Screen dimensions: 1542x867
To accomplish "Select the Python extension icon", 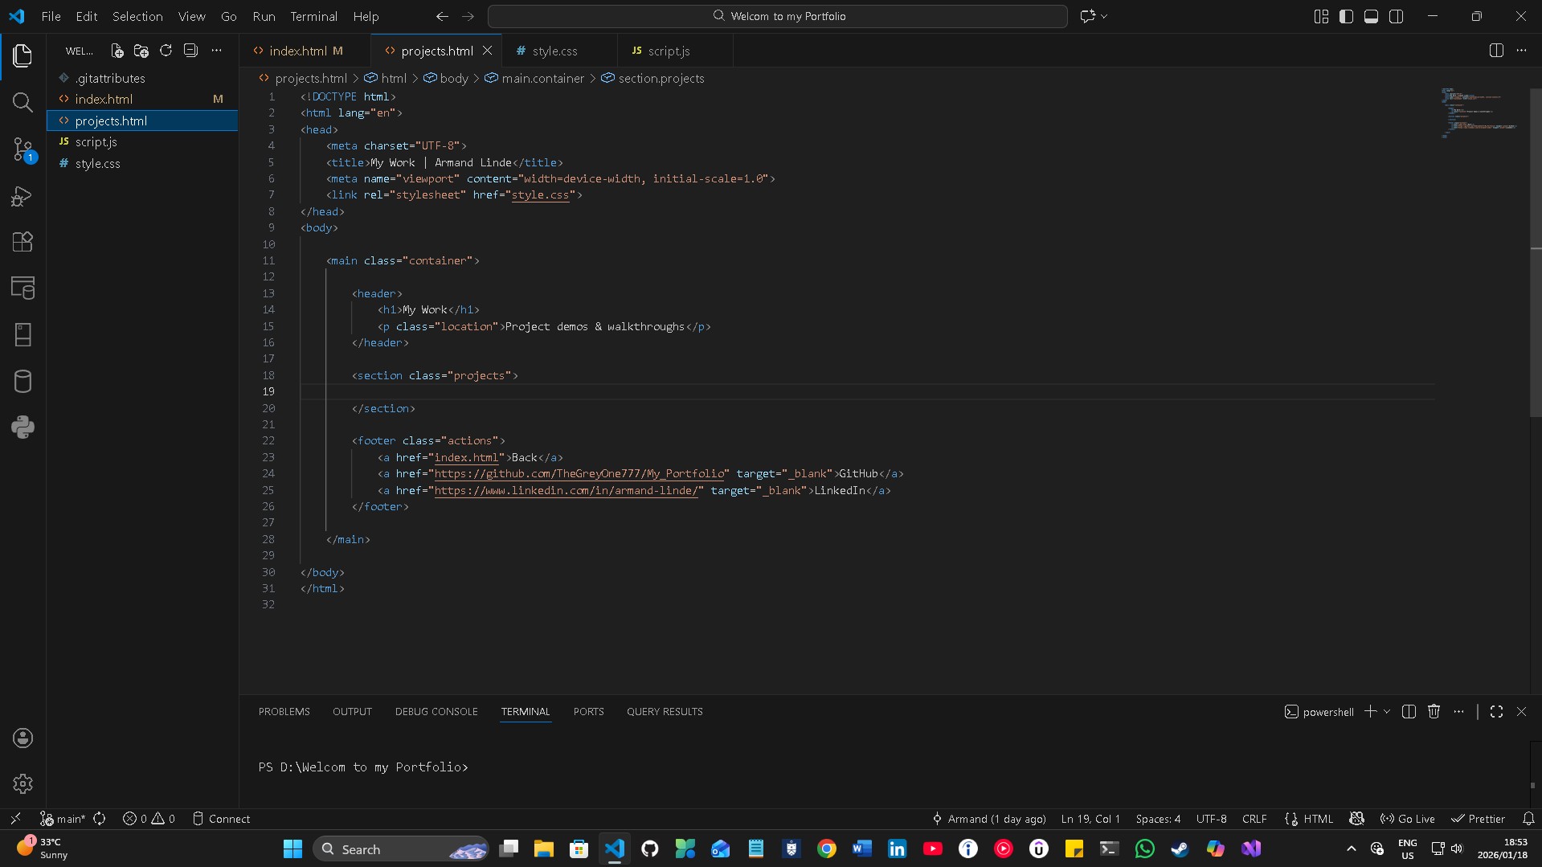I will [22, 427].
